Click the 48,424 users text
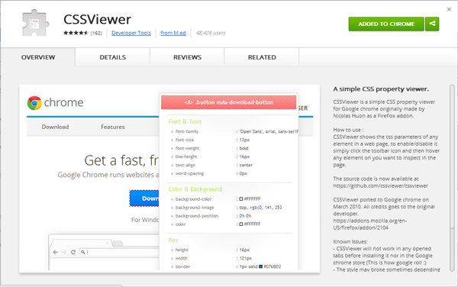 click(211, 33)
